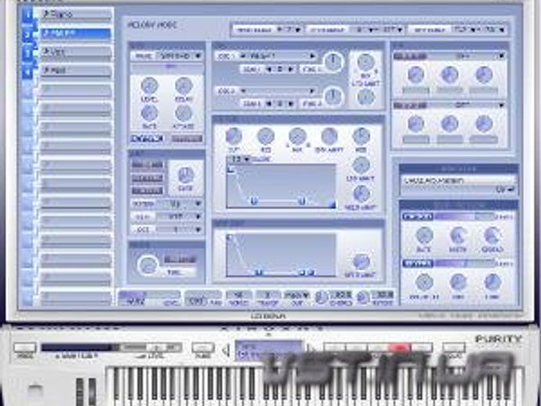Viewport: 541px width, 406px height.
Task: Click the first knob of the upper effect unit
Action: tap(416, 75)
